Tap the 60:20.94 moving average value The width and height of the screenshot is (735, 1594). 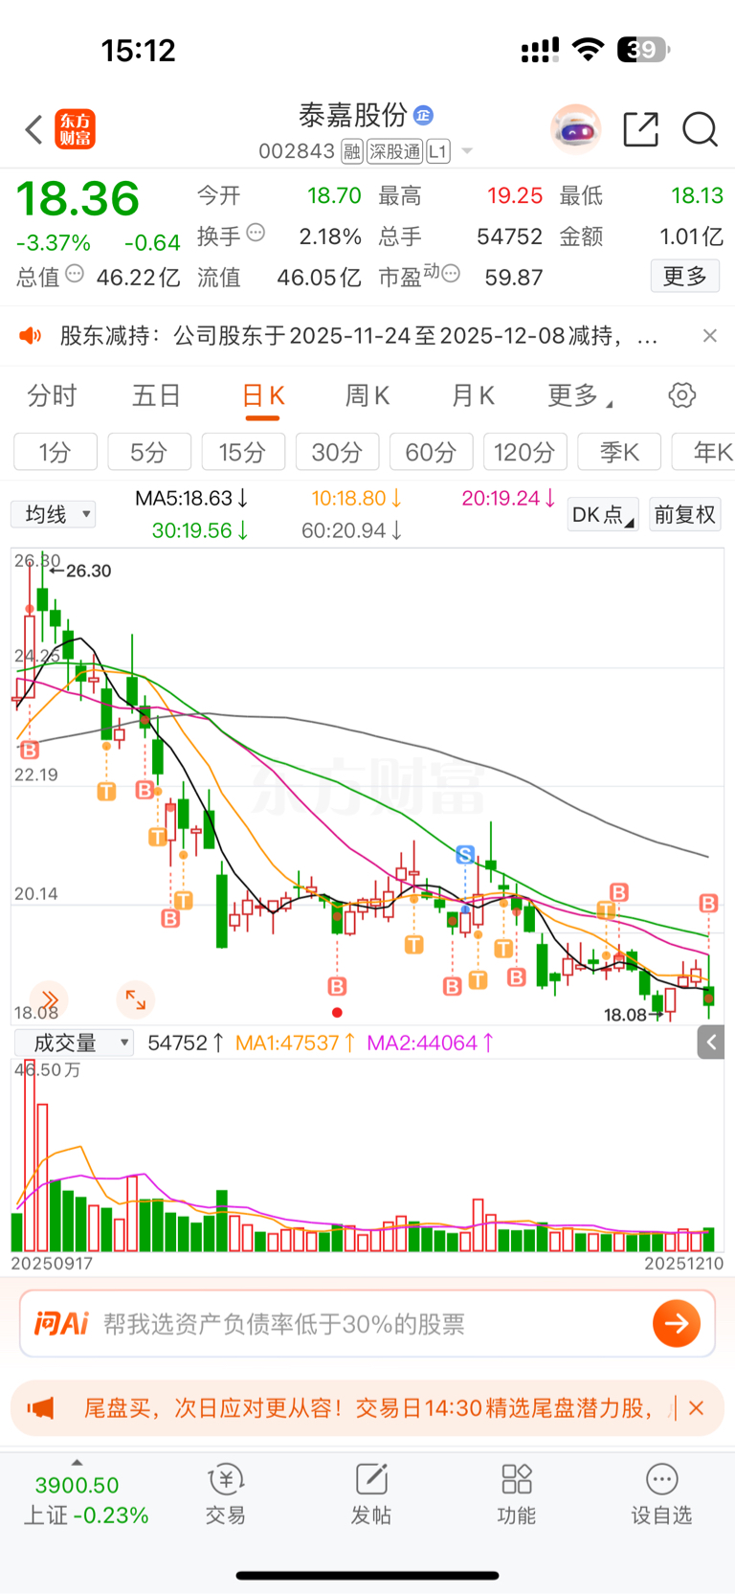pyautogui.click(x=351, y=530)
